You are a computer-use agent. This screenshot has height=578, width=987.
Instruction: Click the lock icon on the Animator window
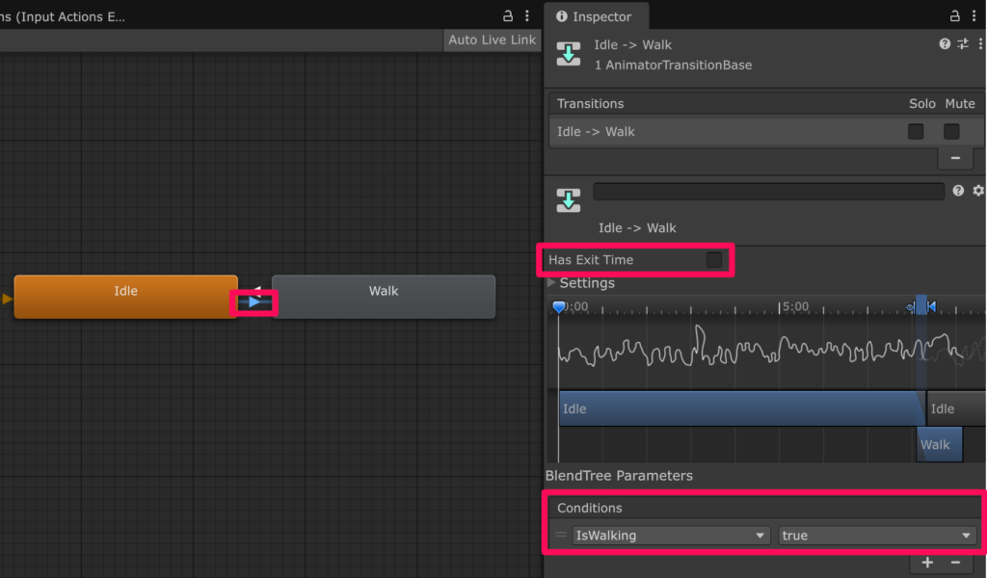click(x=508, y=16)
